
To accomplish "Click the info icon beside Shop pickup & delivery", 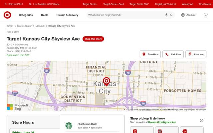I will (202, 120).
